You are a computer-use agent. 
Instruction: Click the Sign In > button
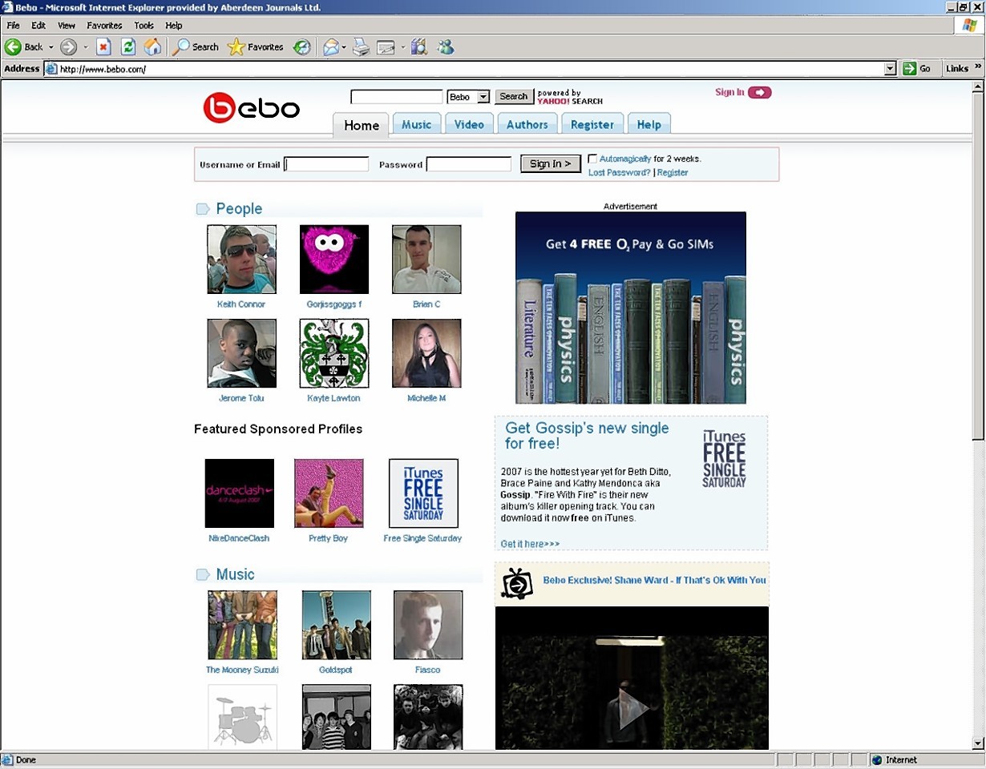click(x=551, y=164)
